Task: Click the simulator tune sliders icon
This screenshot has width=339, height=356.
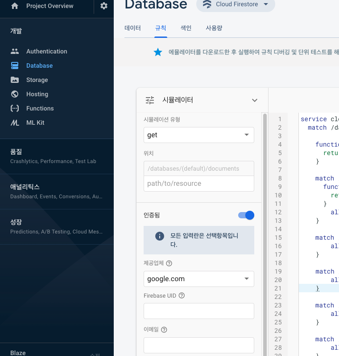Action: (x=150, y=100)
